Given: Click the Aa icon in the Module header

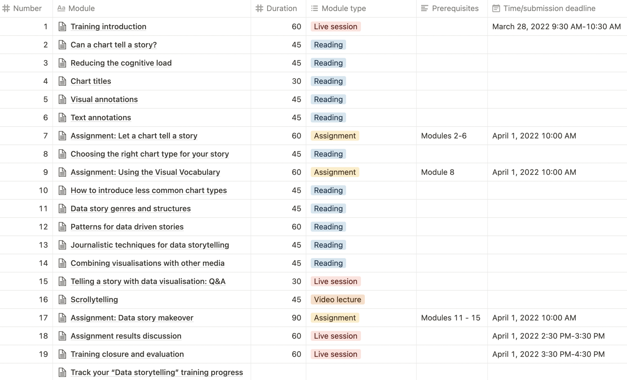Looking at the screenshot, I should (61, 8).
